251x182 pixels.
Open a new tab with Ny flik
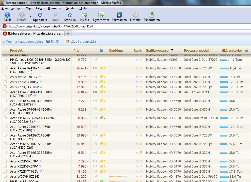(x=85, y=17)
